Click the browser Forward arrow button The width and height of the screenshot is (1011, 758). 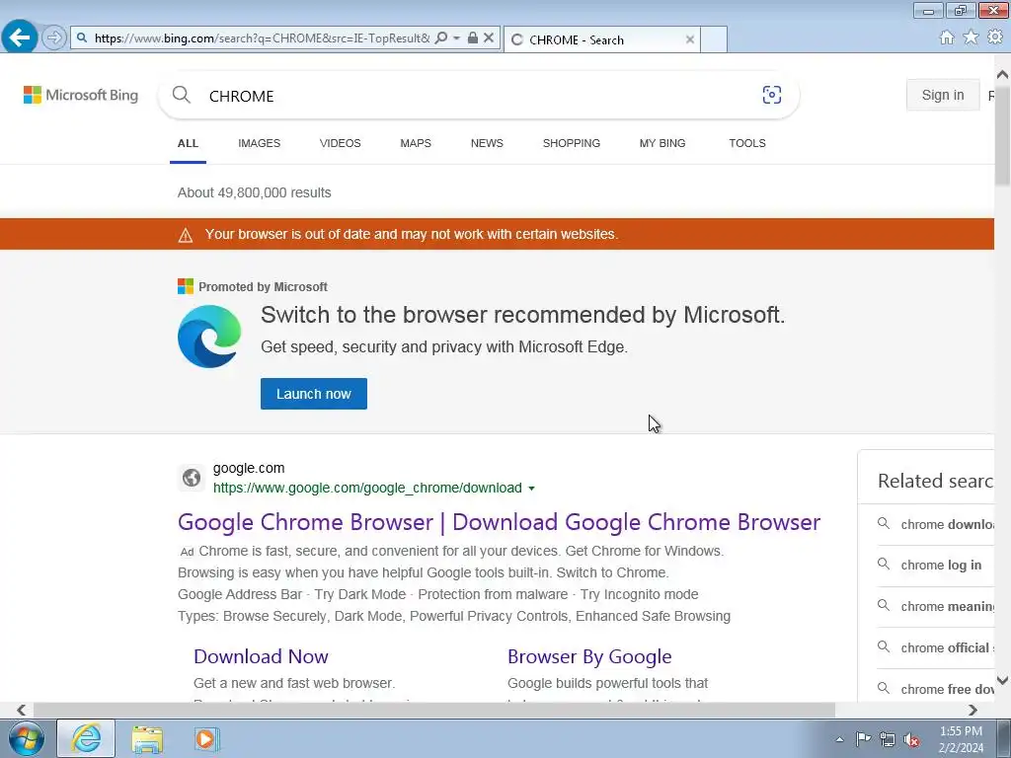[x=54, y=38]
